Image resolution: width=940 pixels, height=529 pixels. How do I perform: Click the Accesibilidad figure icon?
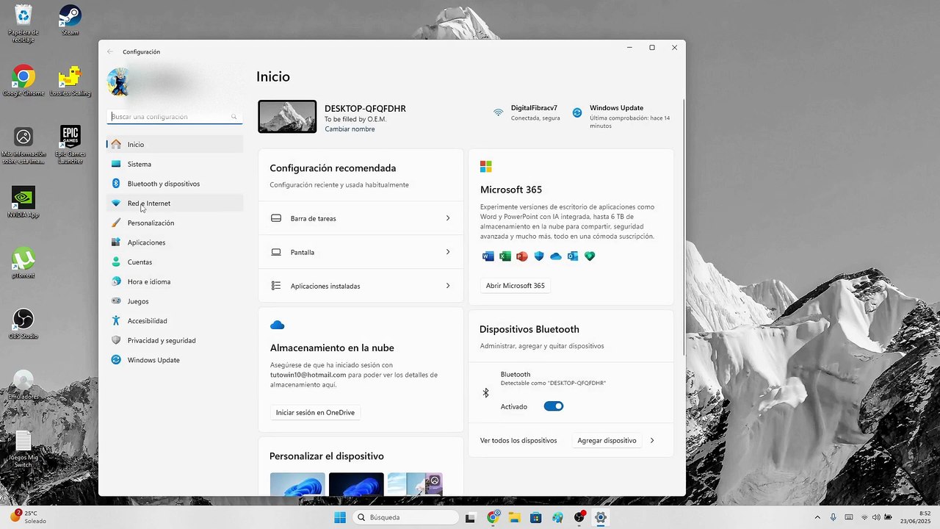(x=116, y=320)
